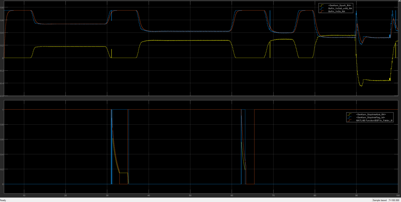401x202 pixels.
Task: Toggle BsfVx_VxSoll_unfilt_f64 signal in top legend
Action: pyautogui.click(x=340, y=8)
